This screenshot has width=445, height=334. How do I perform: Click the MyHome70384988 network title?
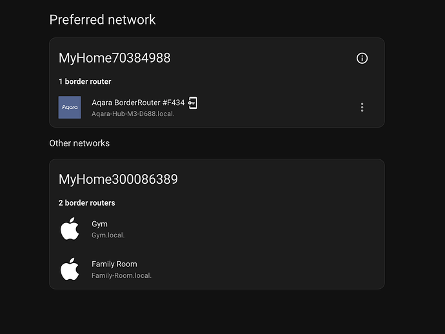tap(114, 58)
